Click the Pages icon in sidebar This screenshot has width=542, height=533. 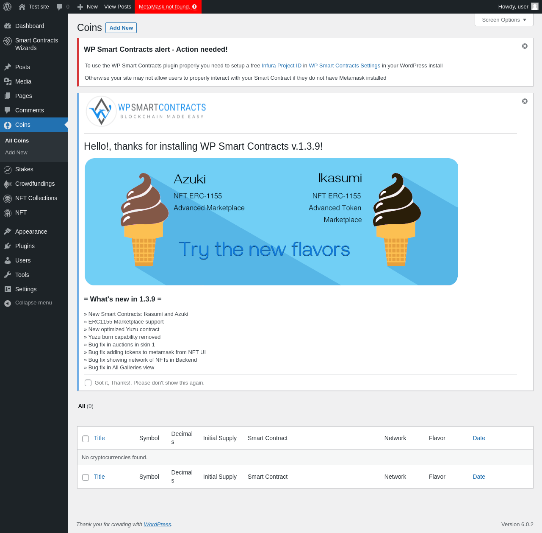click(8, 96)
